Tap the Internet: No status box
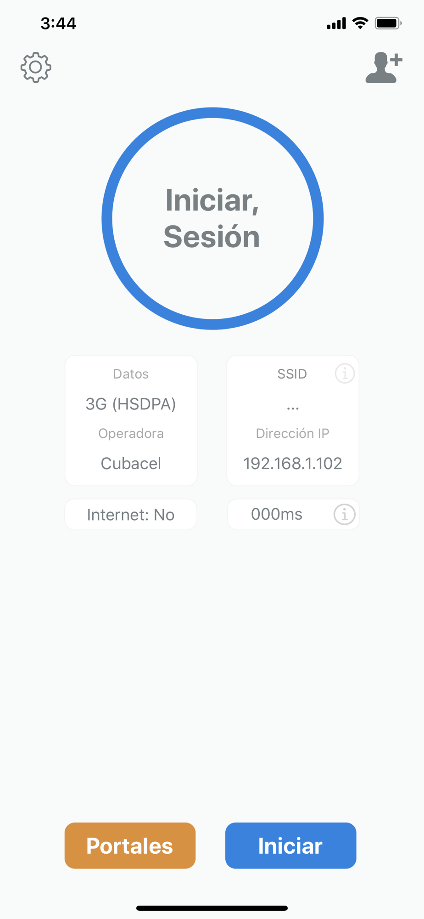The height and width of the screenshot is (919, 424). (131, 515)
